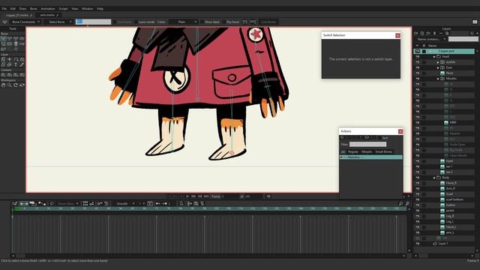Collapse the Mouths switch layer
This screenshot has width=480, height=270.
[438, 79]
